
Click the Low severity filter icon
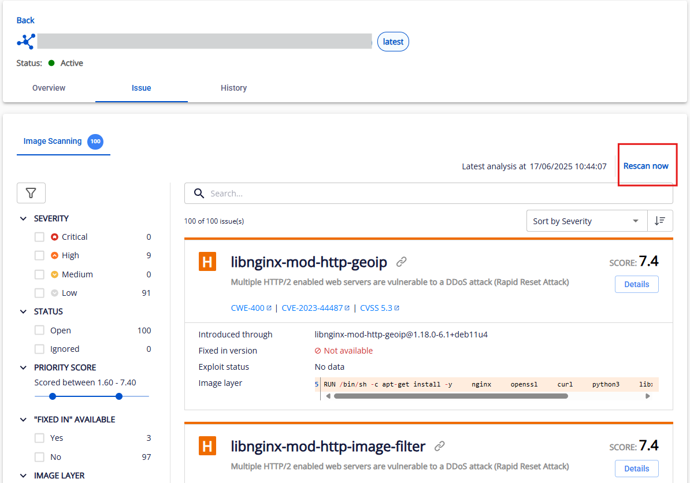click(x=54, y=293)
